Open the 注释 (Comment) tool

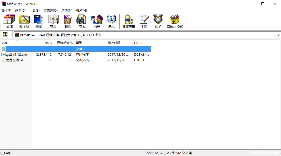point(144,21)
